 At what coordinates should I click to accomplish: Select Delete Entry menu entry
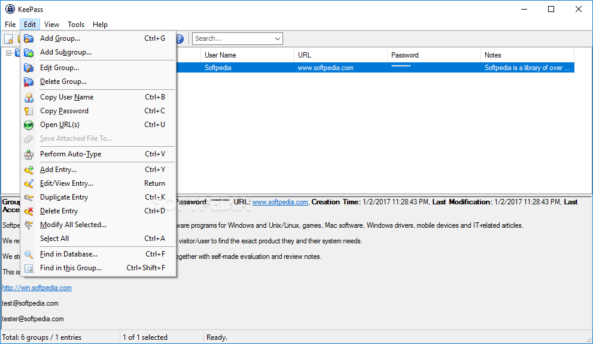[98, 211]
